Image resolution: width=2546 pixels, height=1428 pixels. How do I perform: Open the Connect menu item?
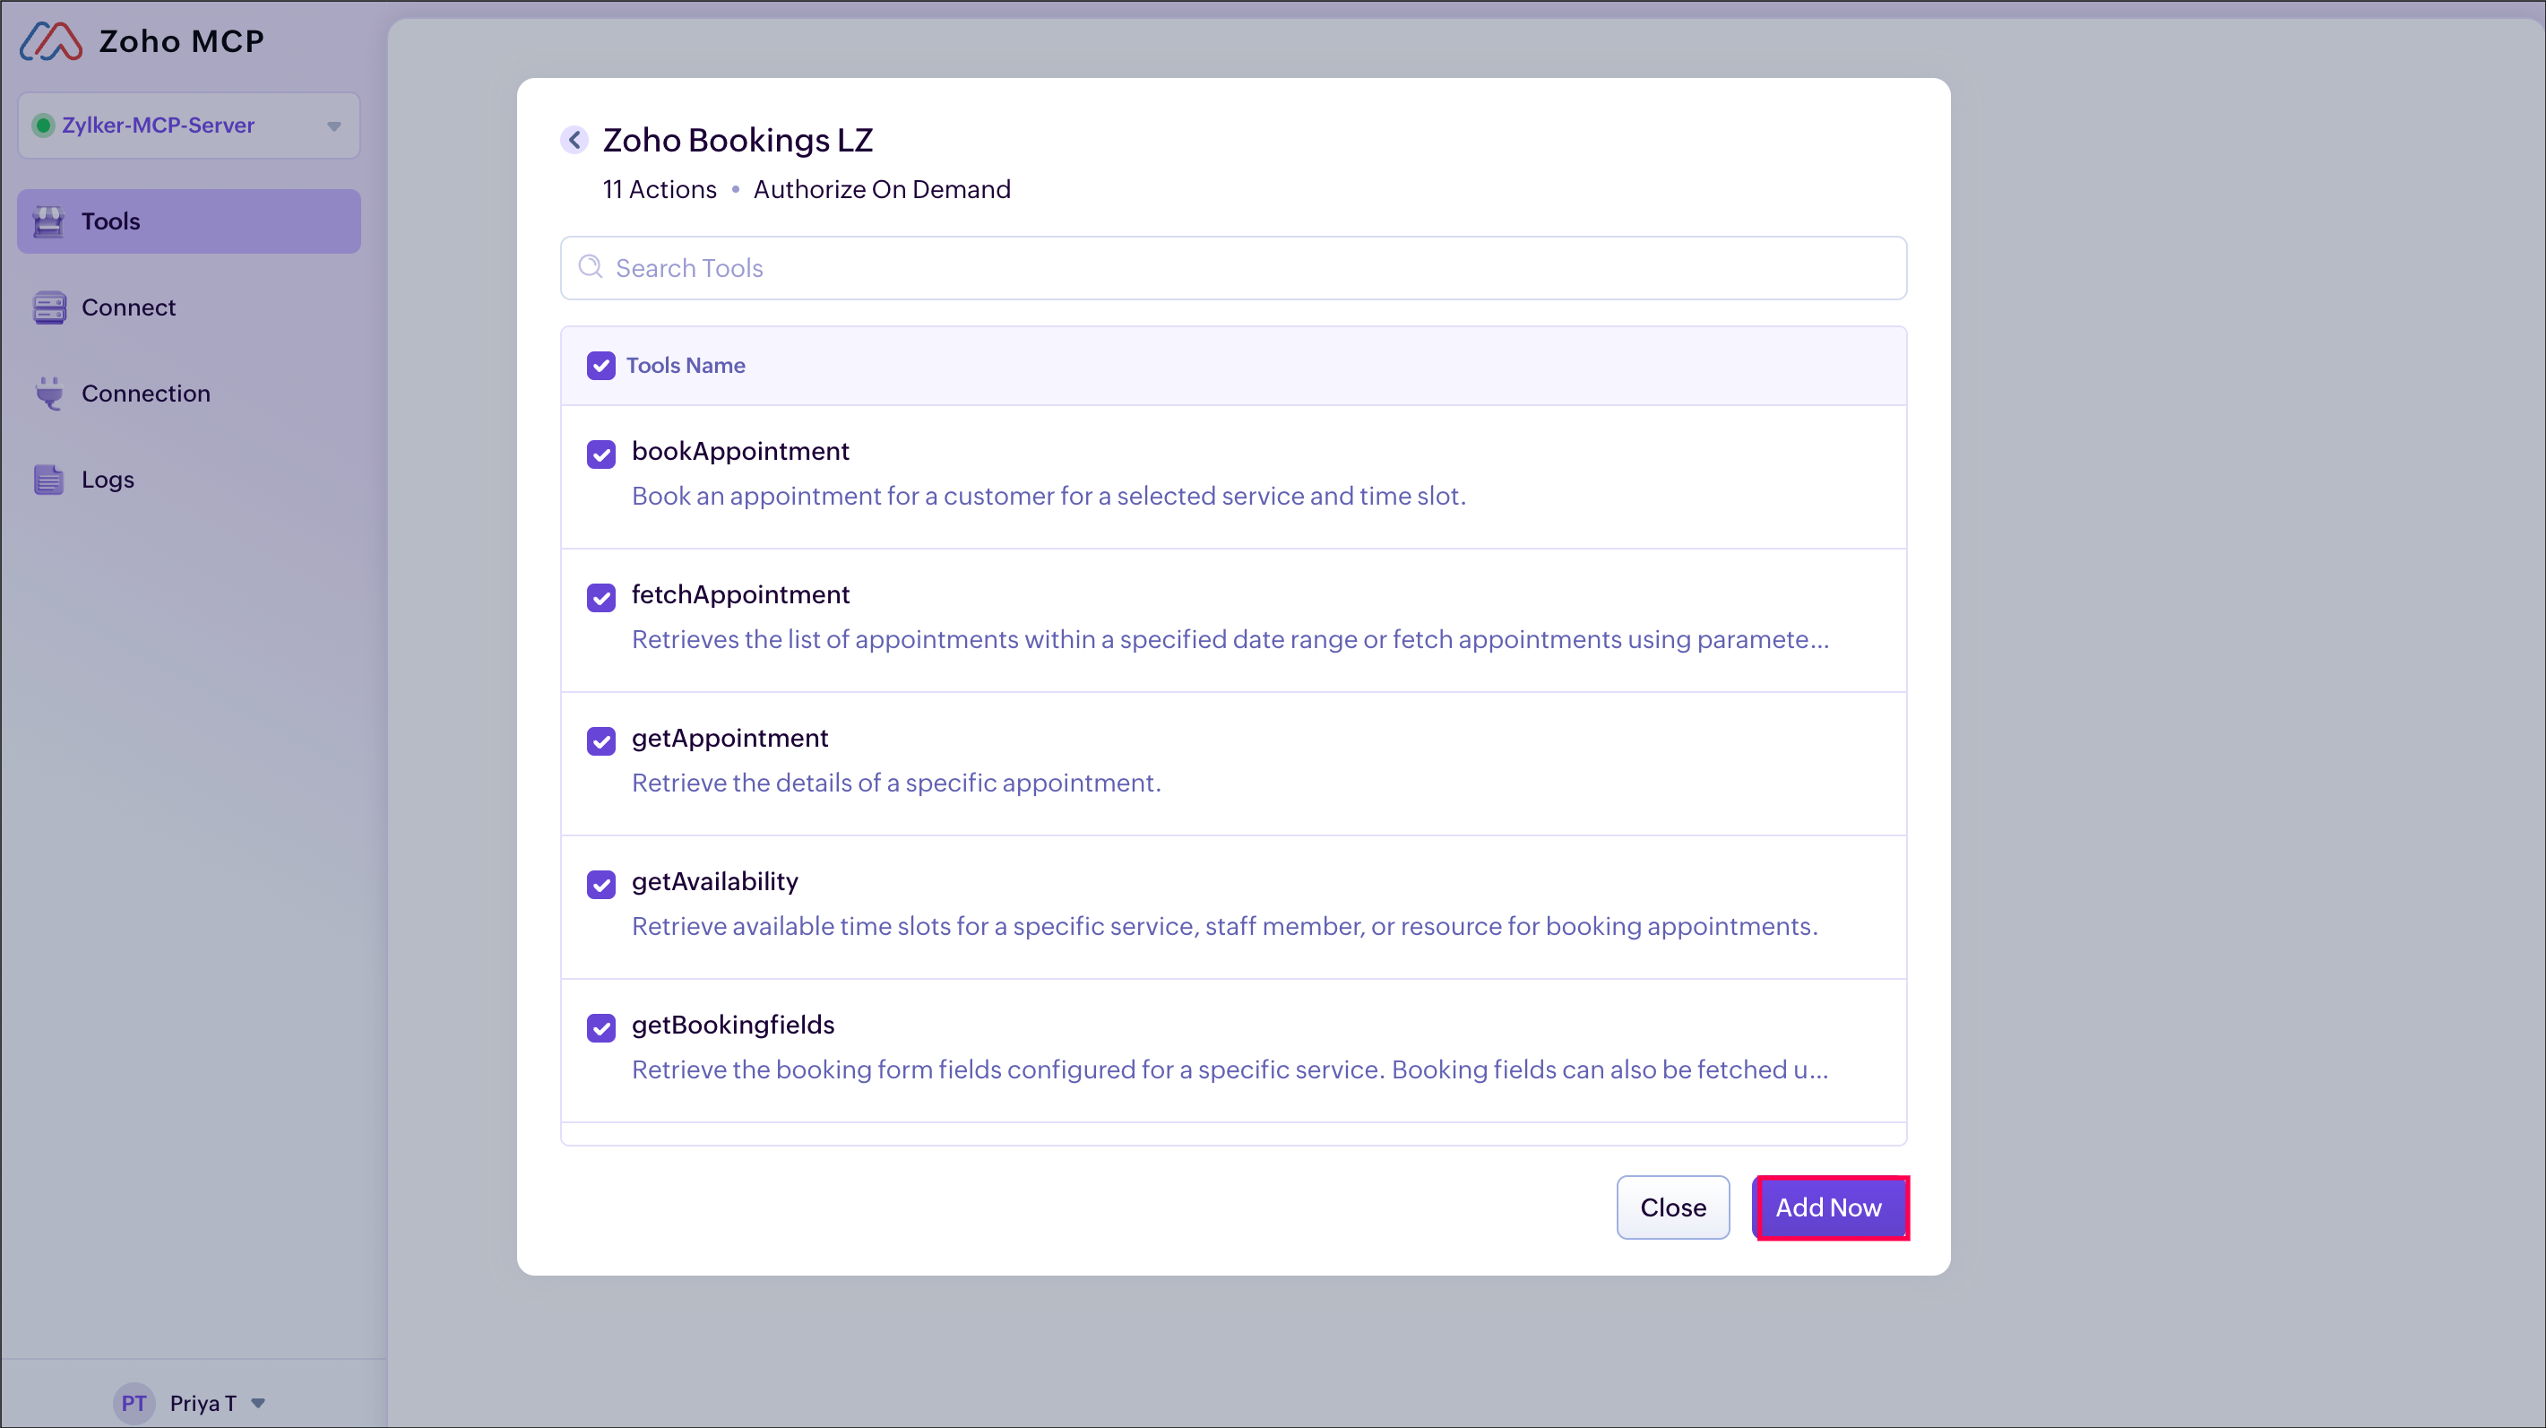click(128, 307)
